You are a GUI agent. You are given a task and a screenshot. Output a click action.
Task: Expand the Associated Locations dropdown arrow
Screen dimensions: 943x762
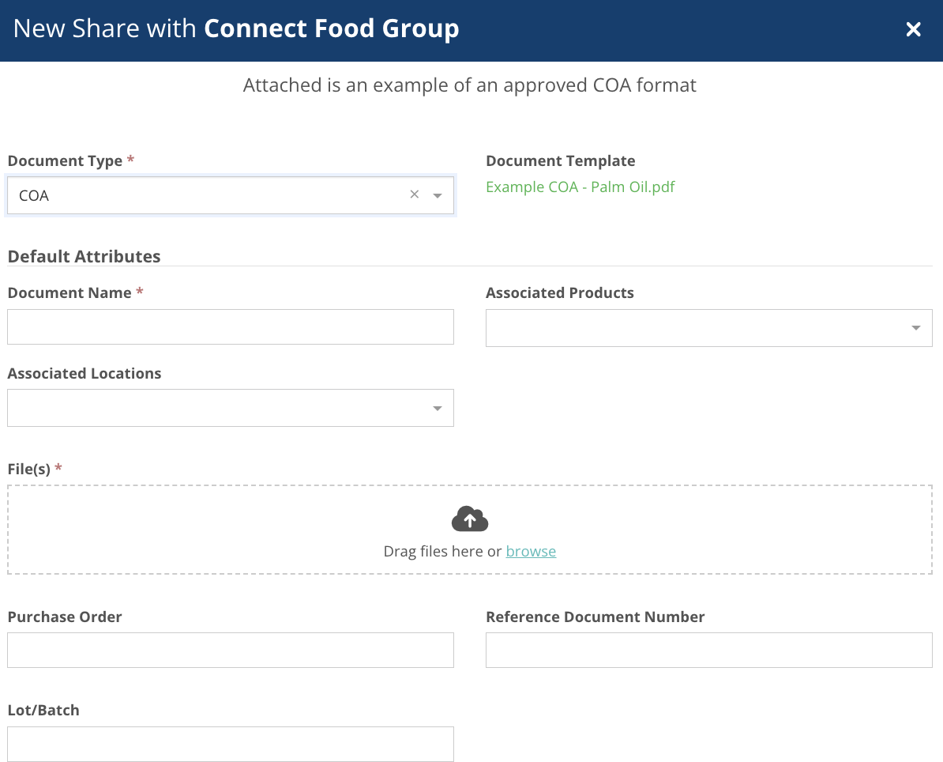pos(438,409)
